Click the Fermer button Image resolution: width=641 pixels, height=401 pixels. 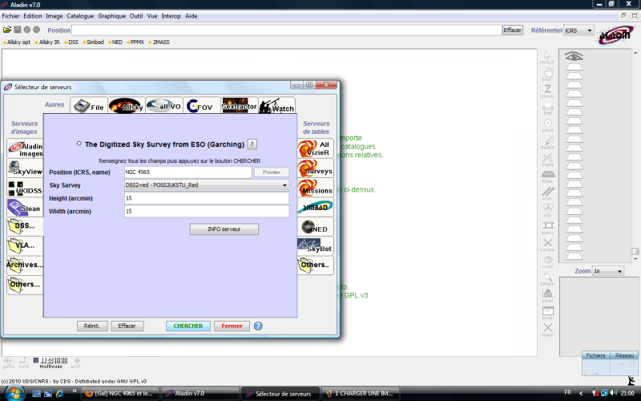[232, 326]
